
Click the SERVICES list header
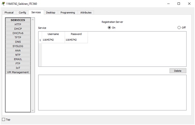[18, 20]
